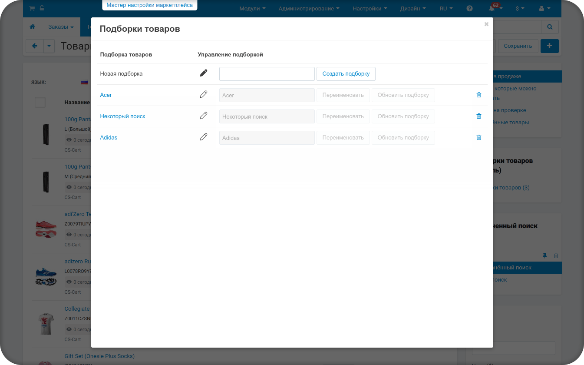
Task: Click the new collection name input field
Action: [x=267, y=74]
